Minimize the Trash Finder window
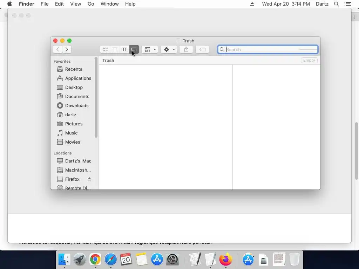The height and width of the screenshot is (269, 359). point(62,41)
